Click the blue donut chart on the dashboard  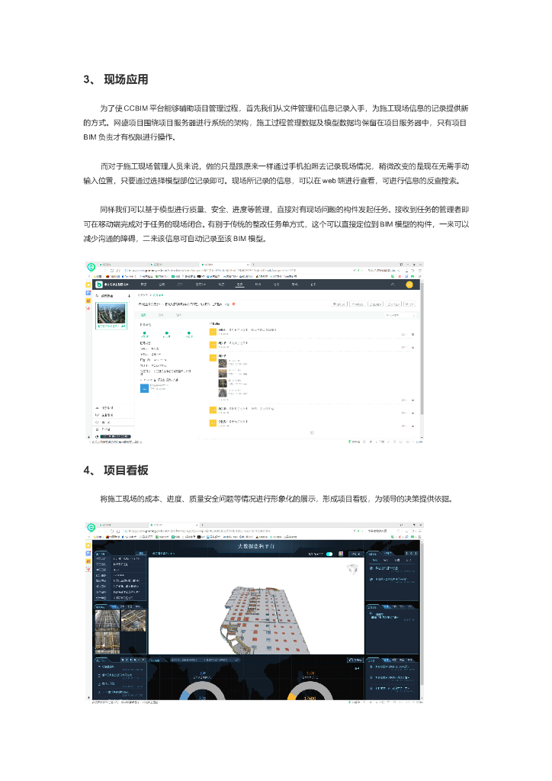click(203, 691)
